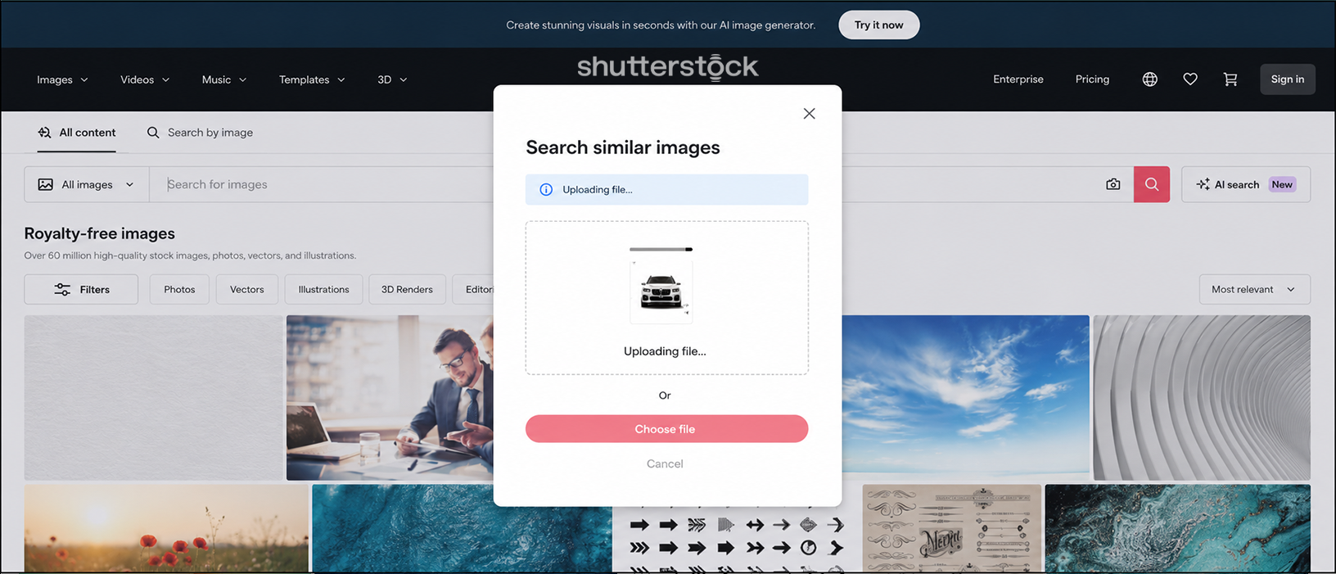Open the businessman with laptop image
Image resolution: width=1336 pixels, height=574 pixels.
[x=390, y=398]
